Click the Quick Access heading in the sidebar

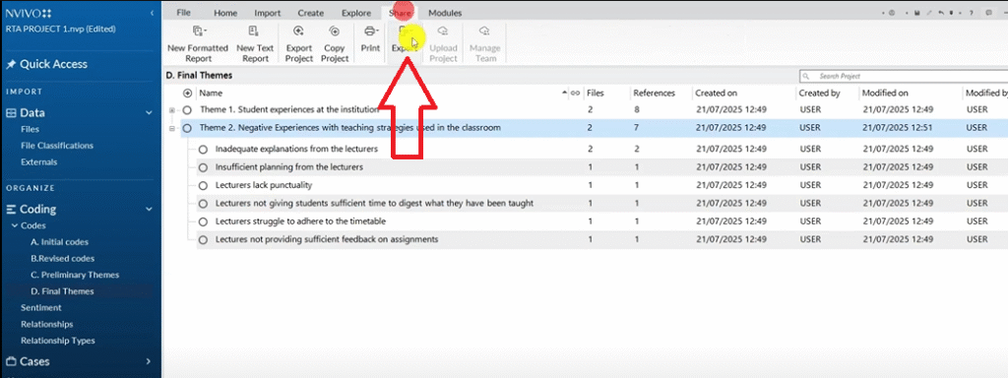click(x=53, y=64)
